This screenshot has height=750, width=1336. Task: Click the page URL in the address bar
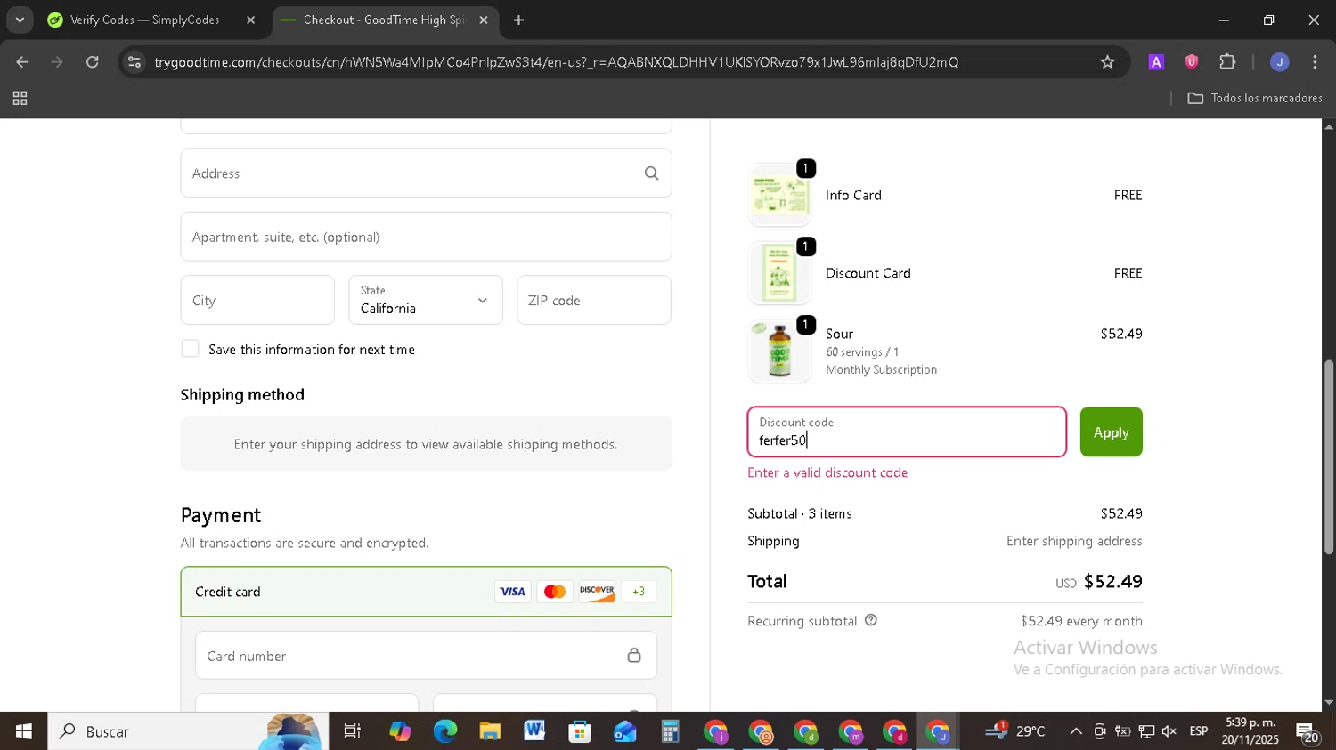pyautogui.click(x=556, y=62)
